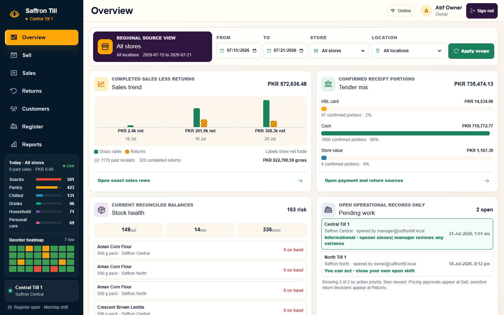Click the Sales trend chart icon
This screenshot has height=315, width=504.
tap(101, 84)
